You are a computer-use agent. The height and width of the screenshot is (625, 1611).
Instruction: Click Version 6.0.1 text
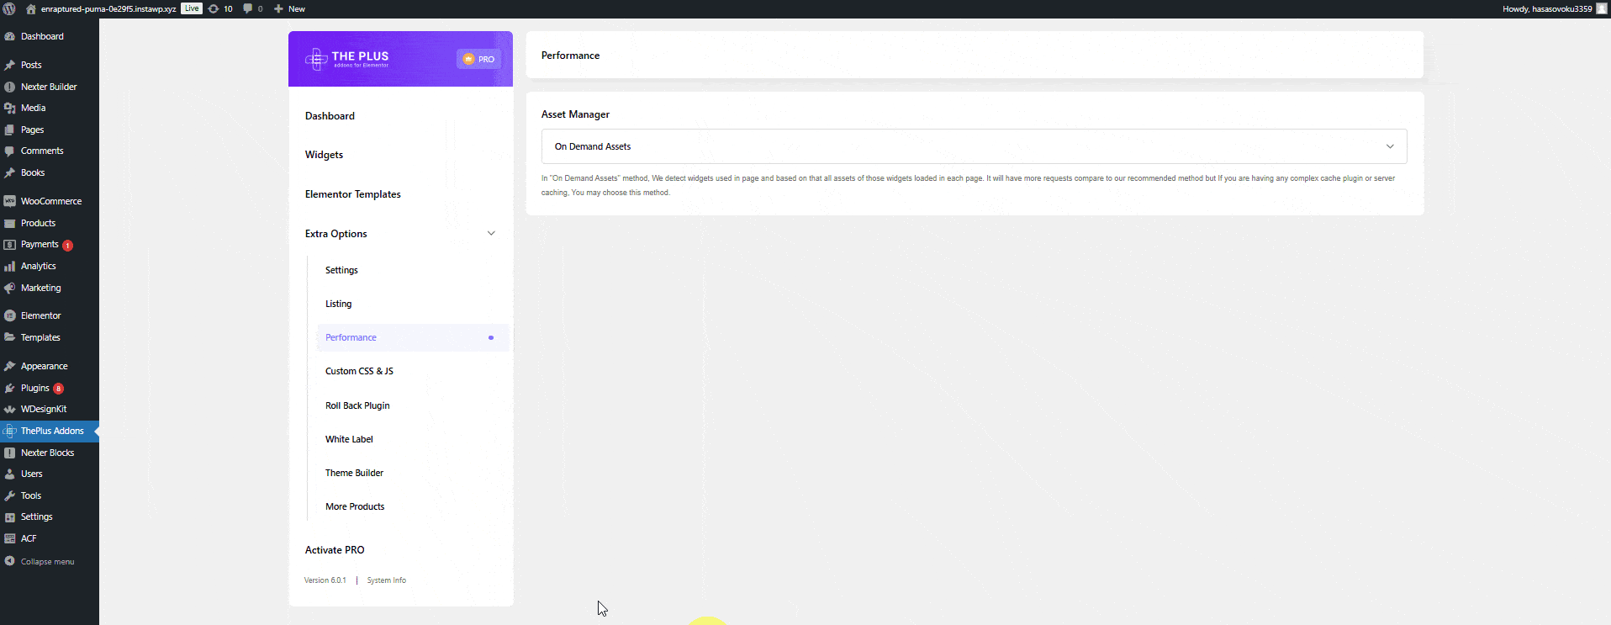click(325, 580)
